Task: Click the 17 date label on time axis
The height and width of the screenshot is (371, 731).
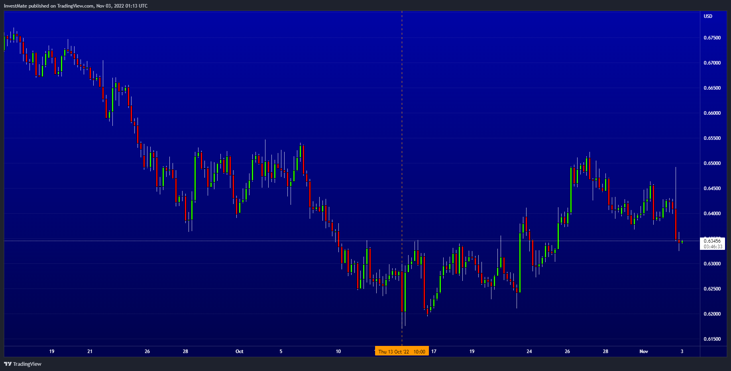Action: click(x=434, y=351)
